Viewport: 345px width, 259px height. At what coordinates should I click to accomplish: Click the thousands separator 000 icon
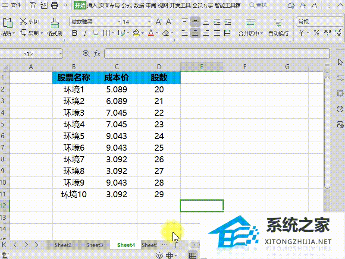[x=327, y=33]
